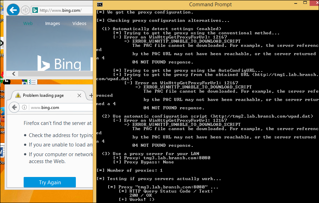Click the http://www.bing.com/ address field
The height and width of the screenshot is (203, 319).
point(62,10)
